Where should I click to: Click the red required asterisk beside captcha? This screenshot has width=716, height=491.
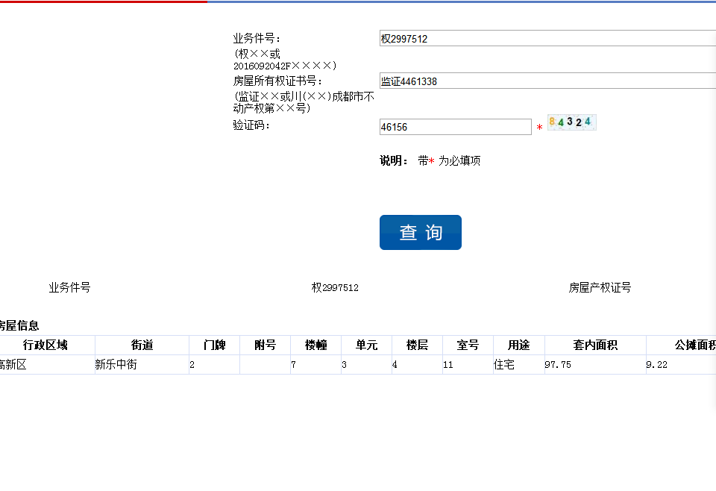tap(539, 128)
